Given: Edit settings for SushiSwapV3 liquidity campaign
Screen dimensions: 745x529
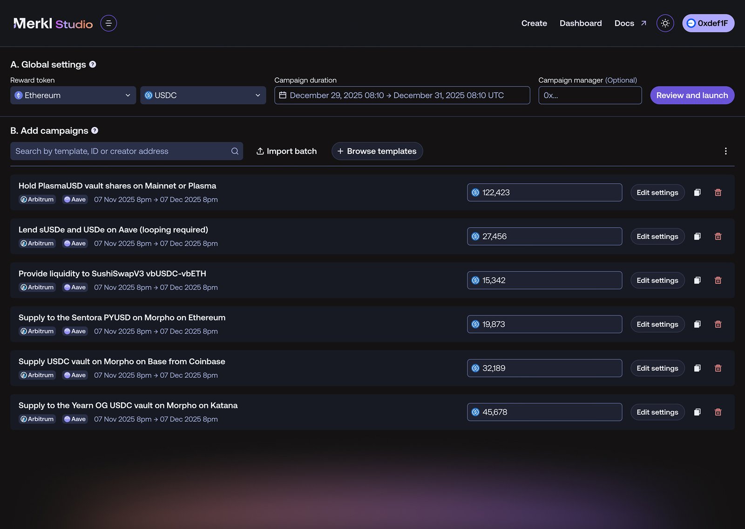Looking at the screenshot, I should pos(657,281).
